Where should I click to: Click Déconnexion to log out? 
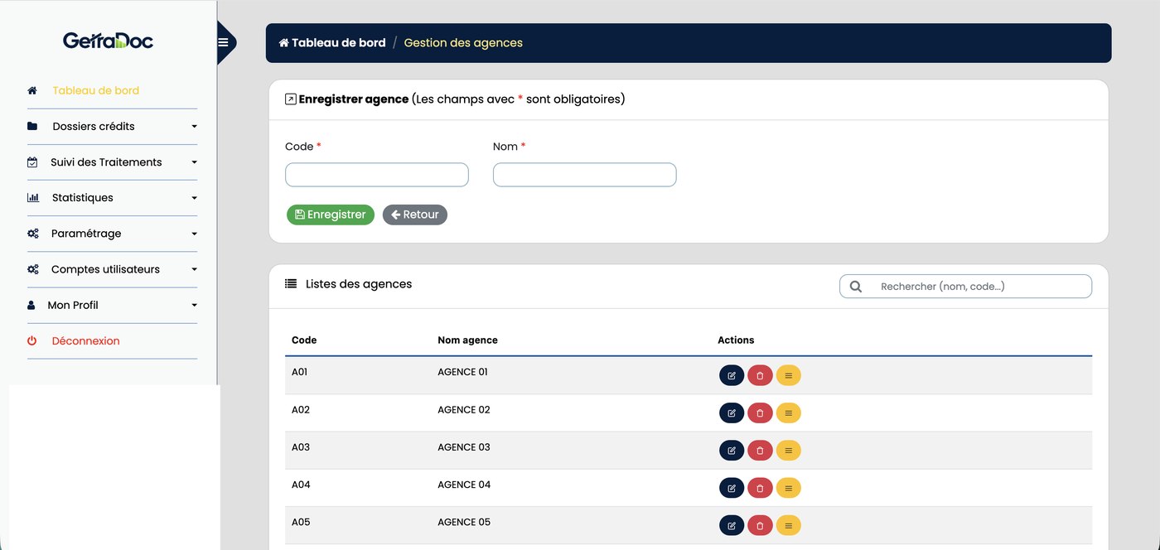[x=85, y=340]
